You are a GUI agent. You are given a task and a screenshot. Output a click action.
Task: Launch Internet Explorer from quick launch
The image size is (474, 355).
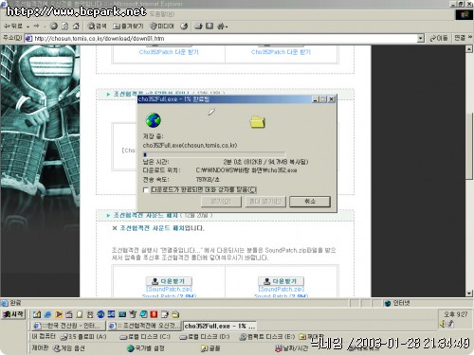point(47,314)
